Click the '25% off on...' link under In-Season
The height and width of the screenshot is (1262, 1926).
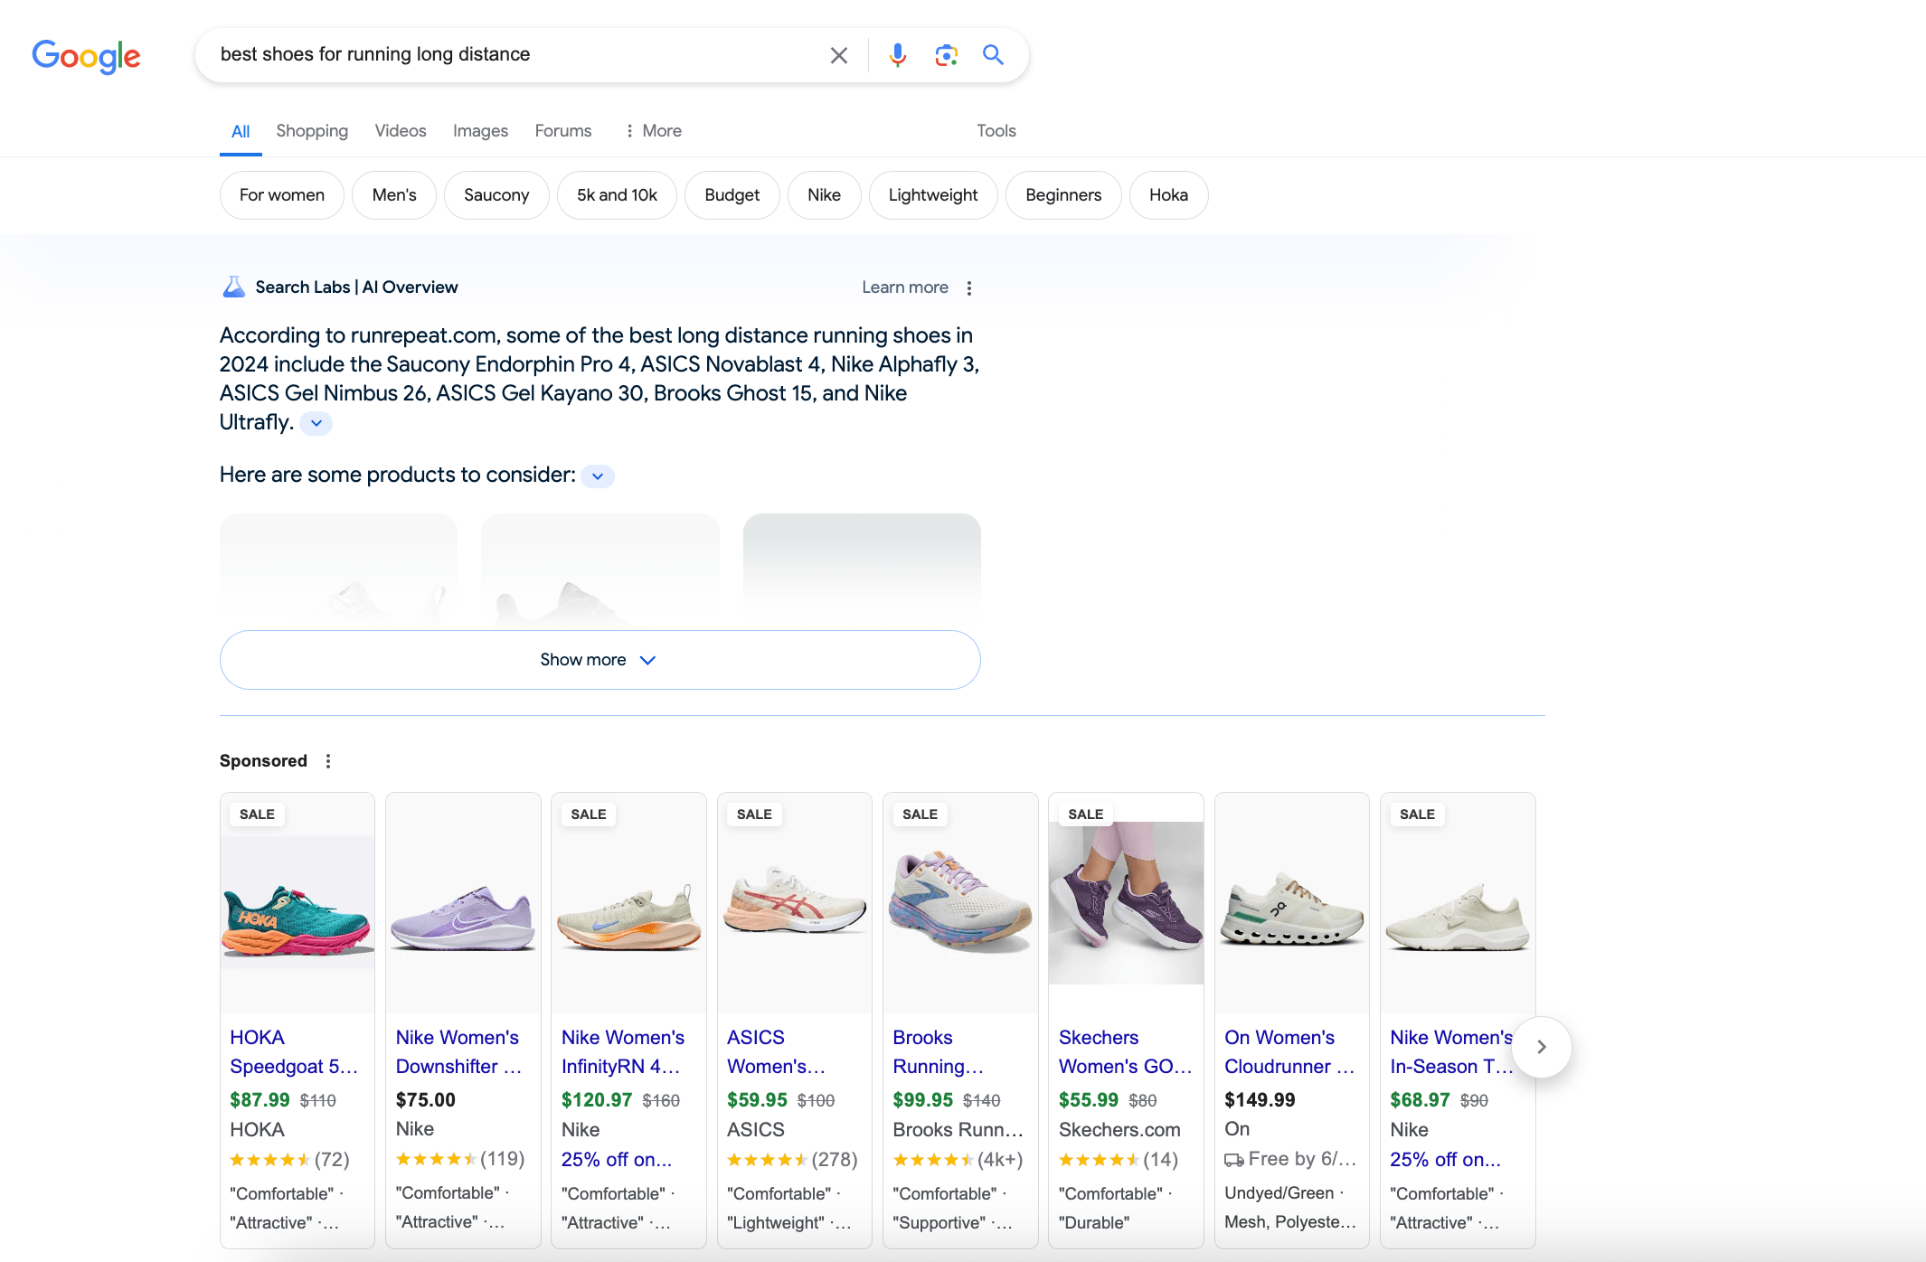(1445, 1160)
